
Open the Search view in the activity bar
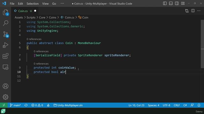[5, 23]
